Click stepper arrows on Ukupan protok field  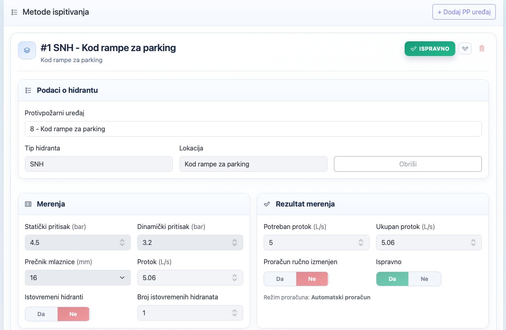(473, 242)
